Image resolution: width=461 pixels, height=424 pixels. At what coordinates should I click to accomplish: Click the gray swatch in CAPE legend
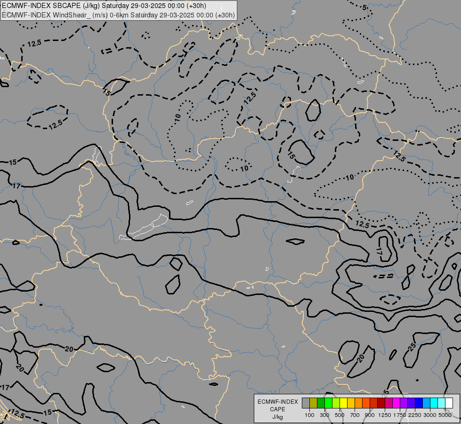(306, 403)
